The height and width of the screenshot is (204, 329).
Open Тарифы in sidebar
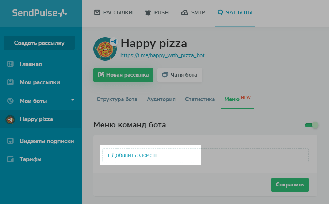30,159
